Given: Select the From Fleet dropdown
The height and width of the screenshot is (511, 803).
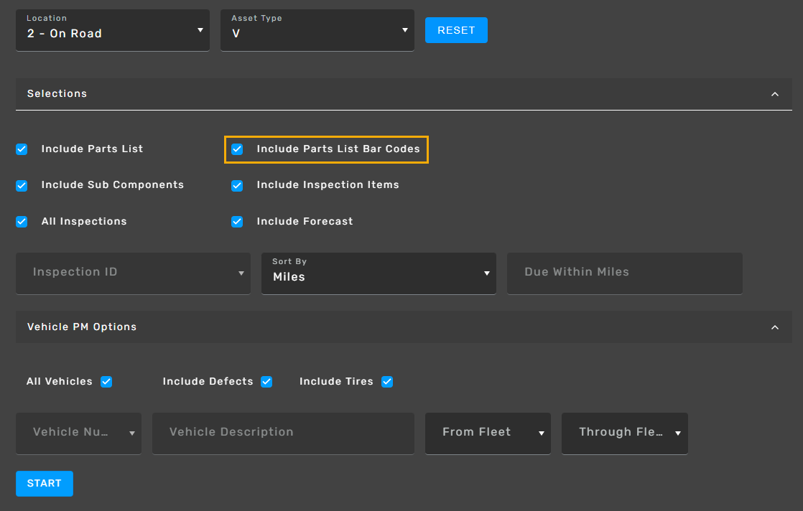Looking at the screenshot, I should [488, 433].
